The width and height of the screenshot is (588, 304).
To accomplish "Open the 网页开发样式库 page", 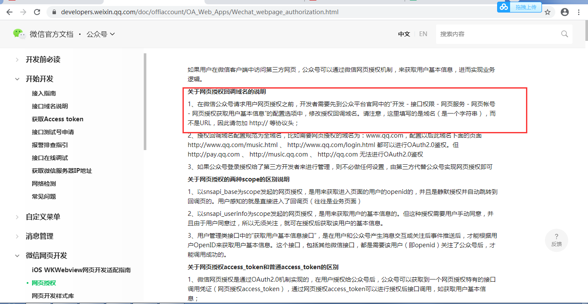I will [53, 296].
